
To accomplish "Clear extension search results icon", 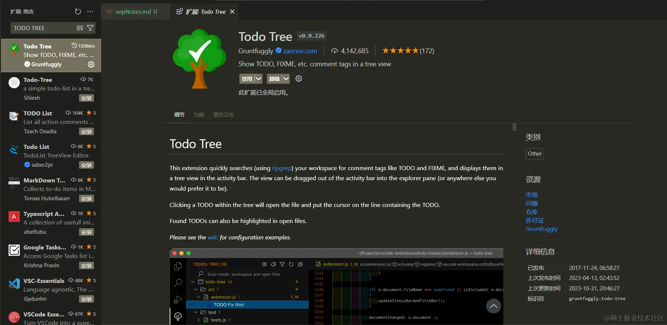I will point(80,28).
